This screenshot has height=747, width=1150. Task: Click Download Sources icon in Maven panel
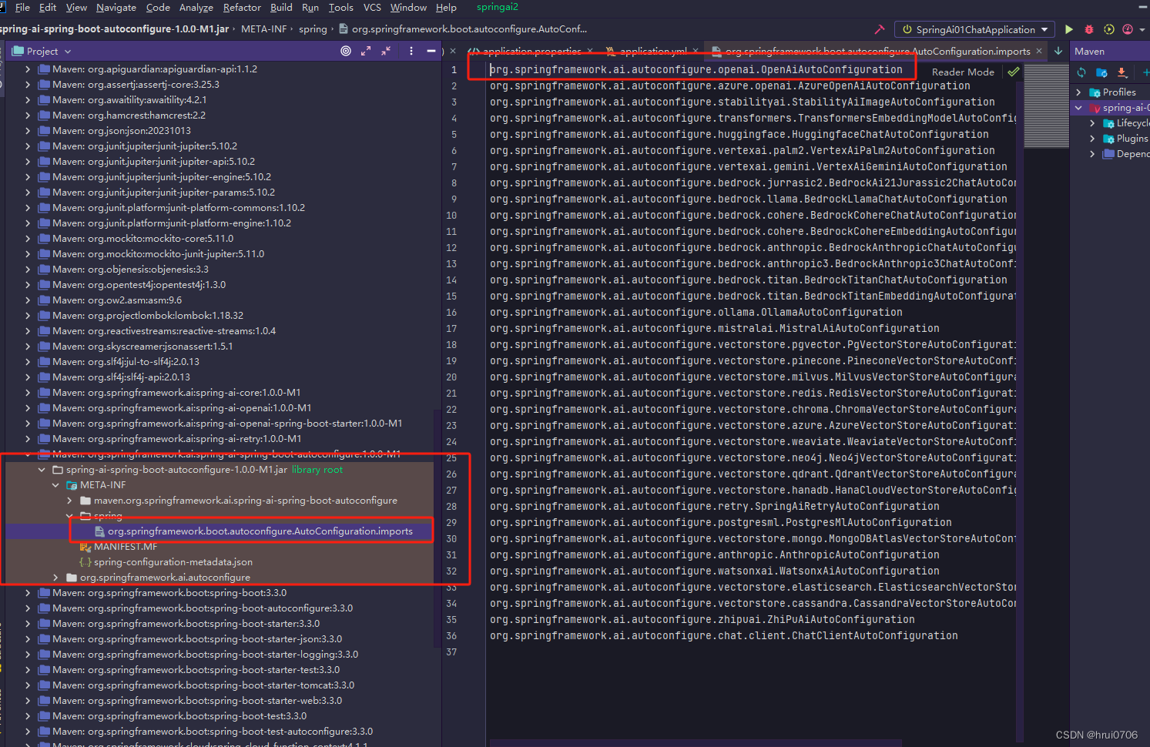pos(1121,72)
